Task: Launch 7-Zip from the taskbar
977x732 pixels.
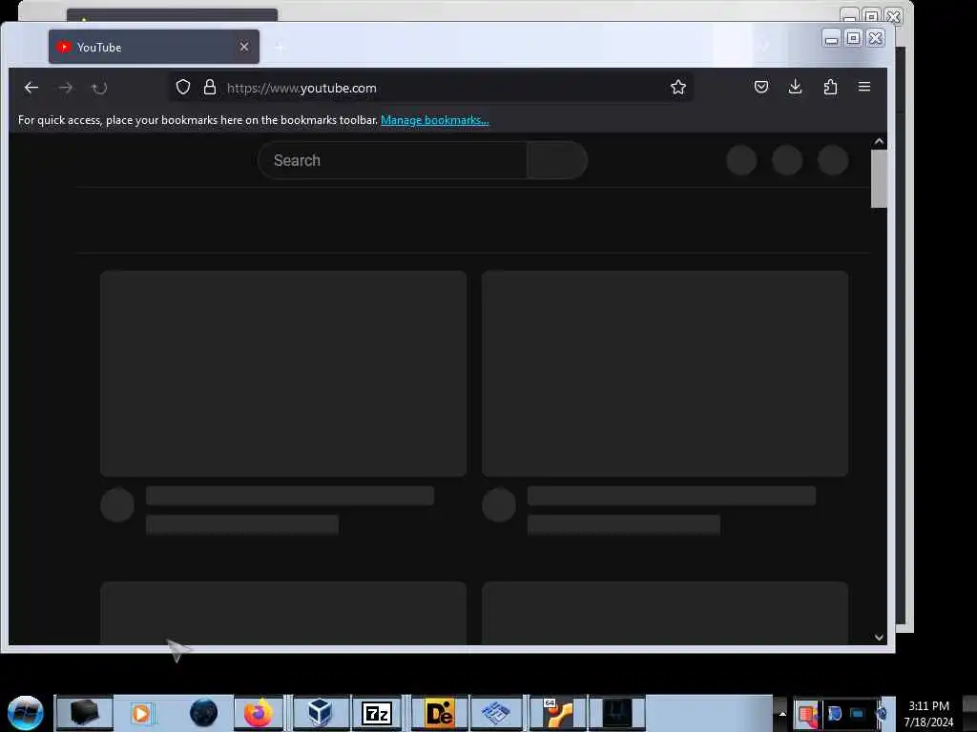Action: tap(377, 713)
